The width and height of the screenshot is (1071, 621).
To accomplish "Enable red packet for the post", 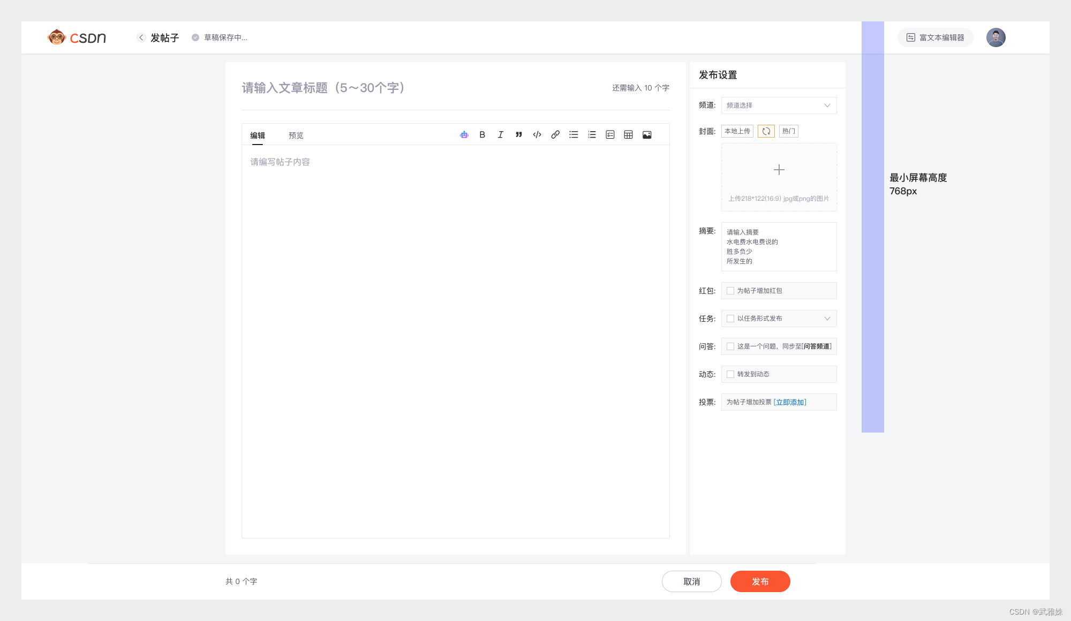I will pyautogui.click(x=730, y=291).
